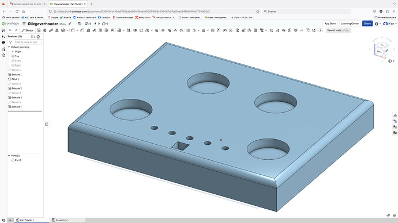Image resolution: width=398 pixels, height=223 pixels.
Task: Click the blue Share button
Action: pyautogui.click(x=367, y=24)
